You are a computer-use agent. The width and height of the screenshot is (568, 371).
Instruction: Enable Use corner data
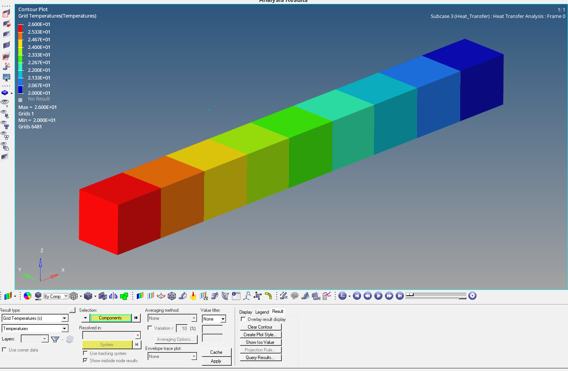4,350
